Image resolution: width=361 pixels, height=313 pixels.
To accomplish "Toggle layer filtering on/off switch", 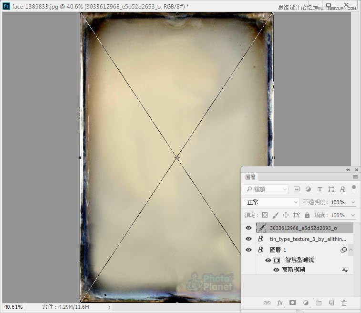I will [354, 188].
